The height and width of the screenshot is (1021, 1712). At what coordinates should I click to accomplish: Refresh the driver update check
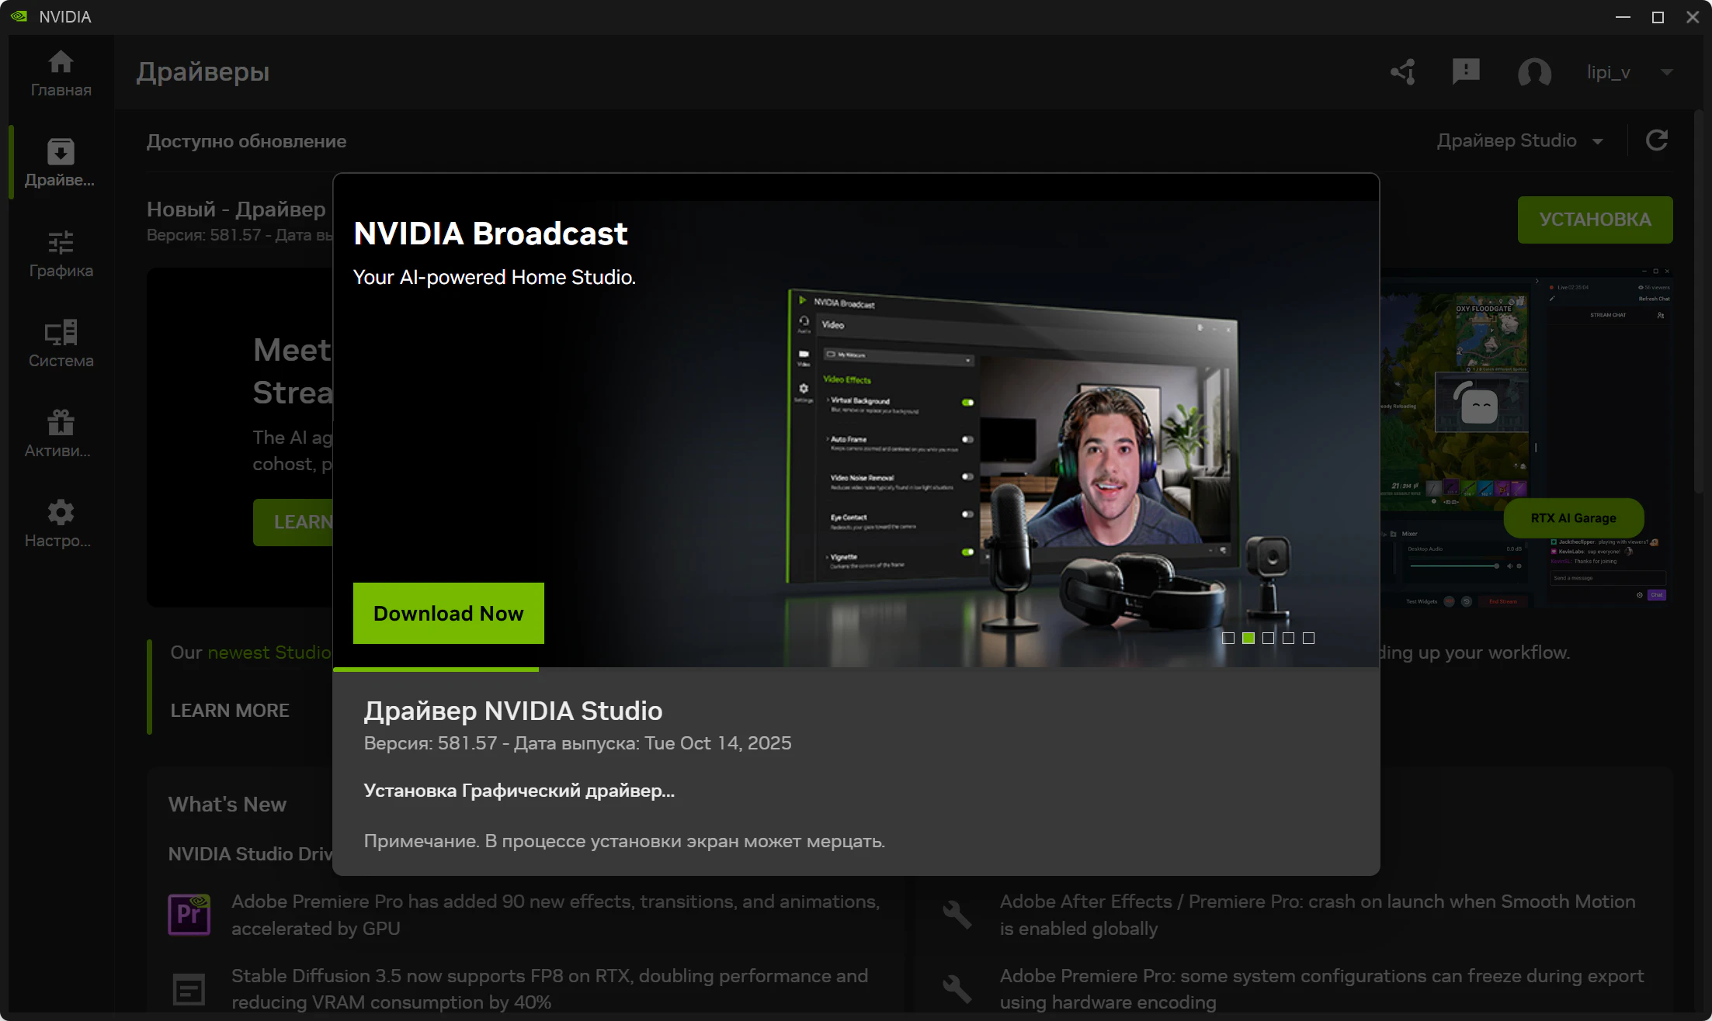1657,140
